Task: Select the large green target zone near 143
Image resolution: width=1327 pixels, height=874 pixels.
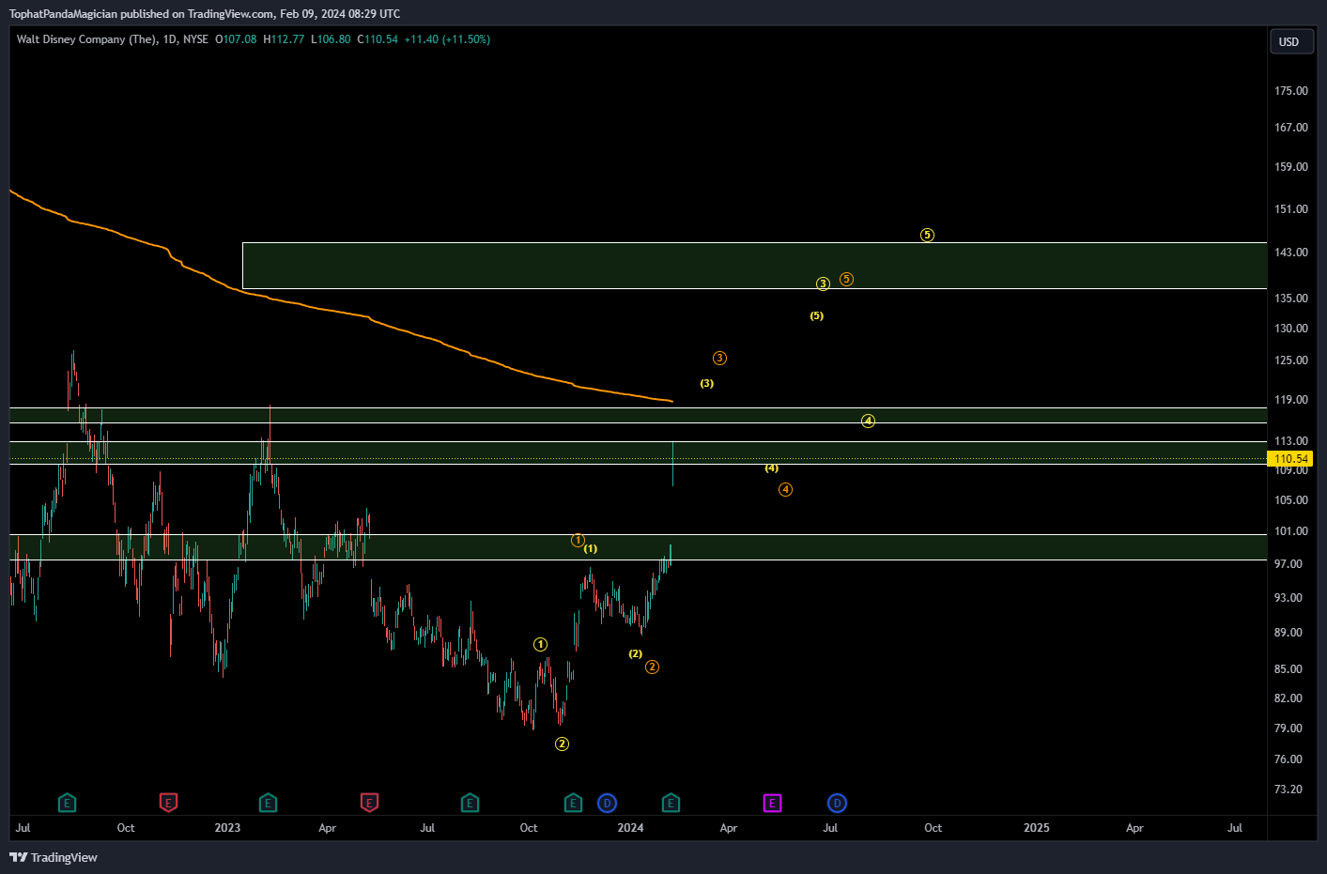Action: point(754,266)
